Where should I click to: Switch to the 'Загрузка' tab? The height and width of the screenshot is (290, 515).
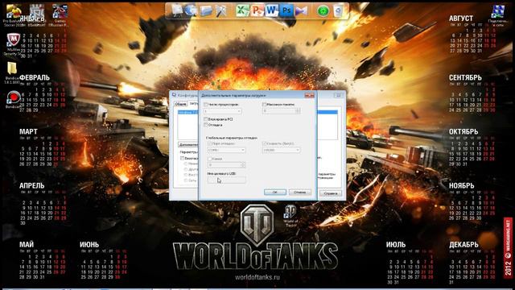[194, 104]
